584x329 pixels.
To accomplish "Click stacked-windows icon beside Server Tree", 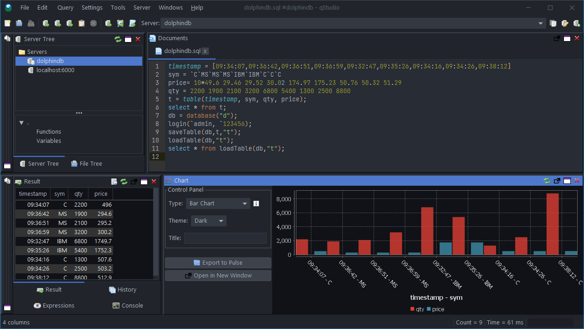I will [x=7, y=39].
